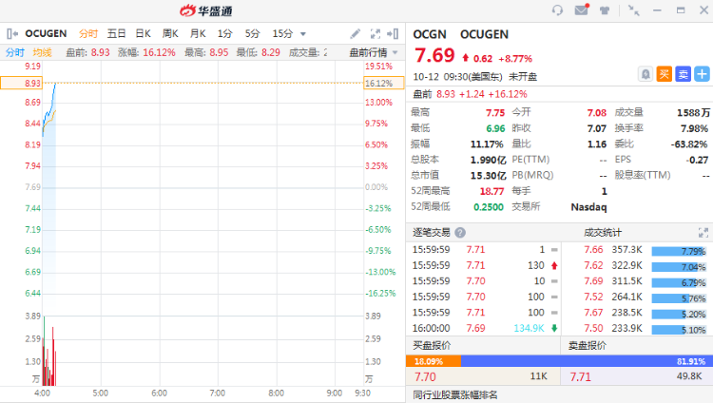This screenshot has width=713, height=403.
Task: Set a price alert with bell icon
Action: pyautogui.click(x=646, y=74)
